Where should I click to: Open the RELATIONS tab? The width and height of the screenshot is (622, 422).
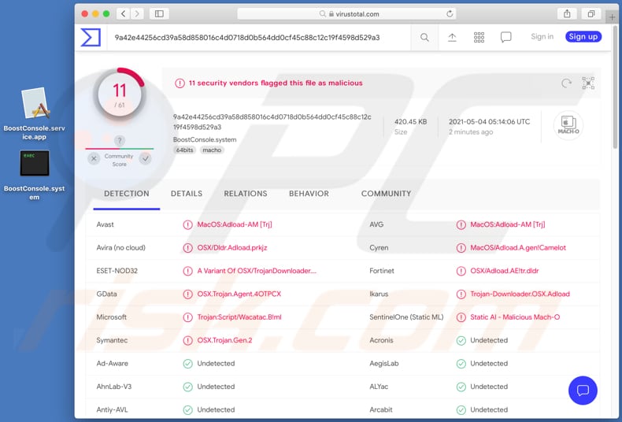click(x=245, y=194)
